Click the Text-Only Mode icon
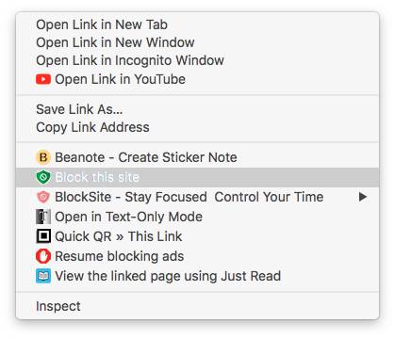 tap(43, 217)
